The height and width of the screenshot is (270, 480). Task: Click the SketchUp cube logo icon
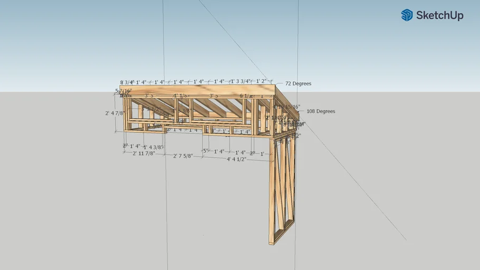tap(407, 15)
